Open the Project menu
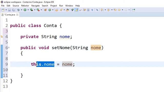164x92 pixels. 54,6
